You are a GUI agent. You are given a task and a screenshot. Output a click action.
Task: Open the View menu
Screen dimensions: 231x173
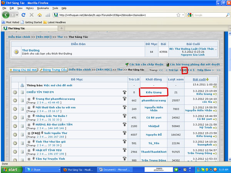click(x=20, y=8)
